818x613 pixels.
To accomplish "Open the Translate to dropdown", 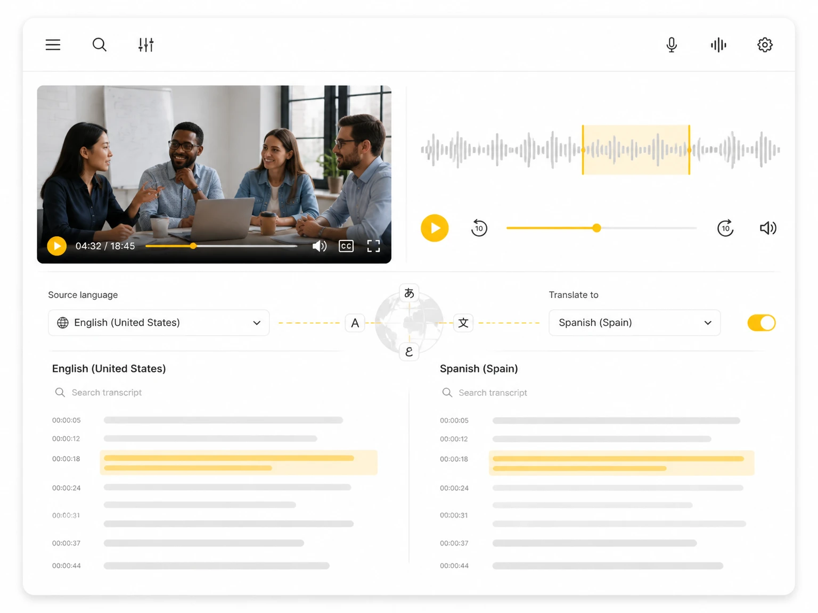I will pos(634,322).
